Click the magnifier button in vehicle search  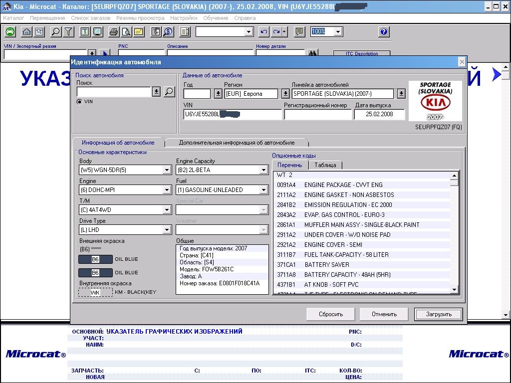coord(169,92)
